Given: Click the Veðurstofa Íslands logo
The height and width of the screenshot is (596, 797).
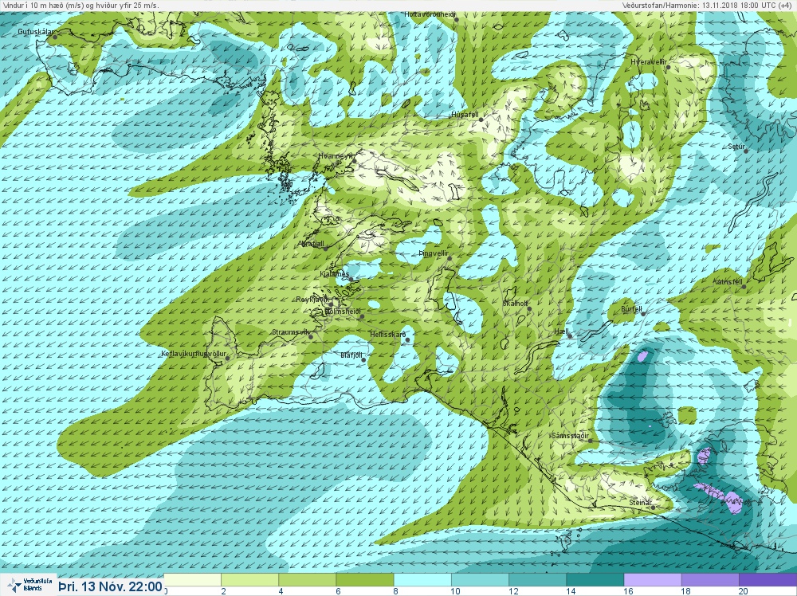Looking at the screenshot, I should pos(29,585).
